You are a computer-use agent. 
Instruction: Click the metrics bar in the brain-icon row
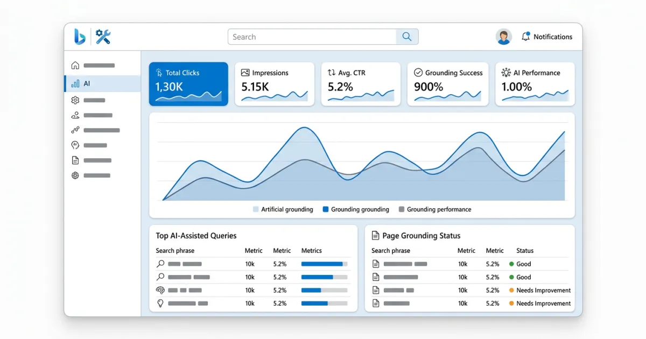tap(324, 290)
